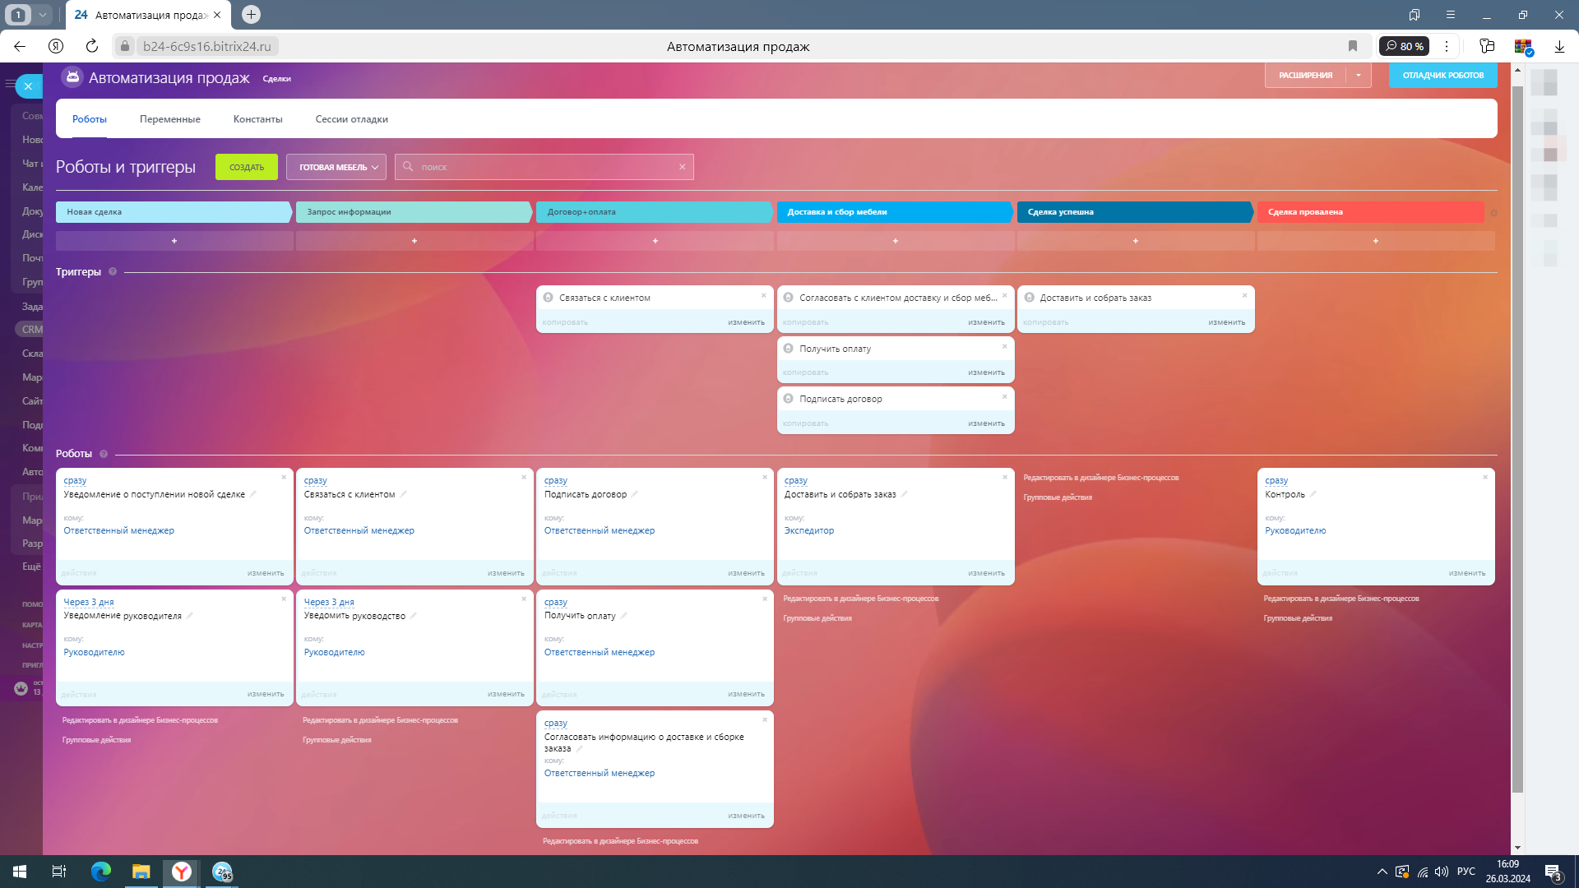Open Yandex browser bookmark icon
Image resolution: width=1579 pixels, height=888 pixels.
[1353, 46]
